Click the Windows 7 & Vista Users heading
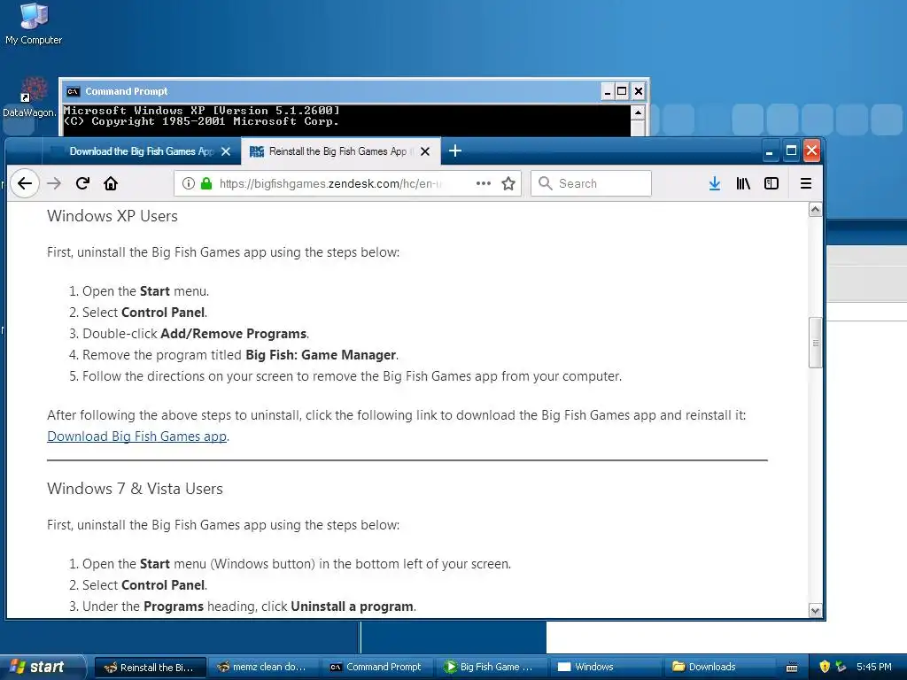 [x=135, y=489]
